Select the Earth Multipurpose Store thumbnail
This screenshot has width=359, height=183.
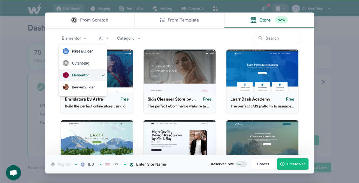pos(97,137)
